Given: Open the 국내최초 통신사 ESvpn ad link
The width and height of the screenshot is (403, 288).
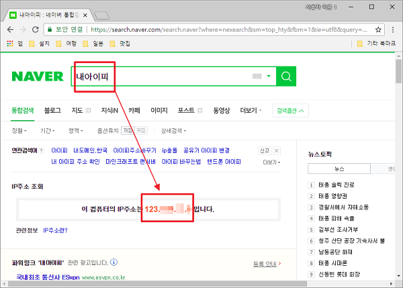Looking at the screenshot, I should tap(48, 277).
